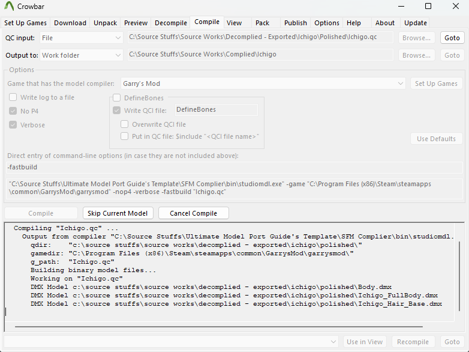Click log line ending with Ichigo_Hair_Base.dmx

pos(236,304)
